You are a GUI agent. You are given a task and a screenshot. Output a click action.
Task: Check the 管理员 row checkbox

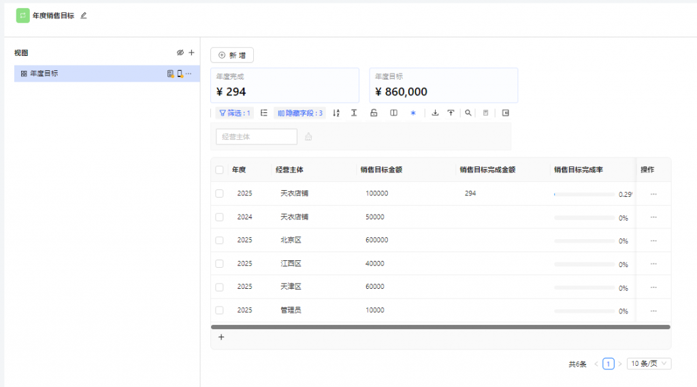(x=219, y=311)
